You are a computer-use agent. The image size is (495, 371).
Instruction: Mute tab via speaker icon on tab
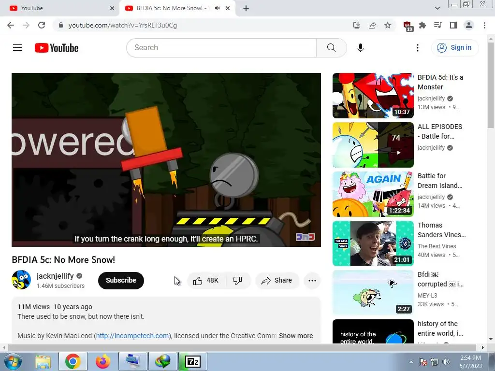[x=217, y=8]
